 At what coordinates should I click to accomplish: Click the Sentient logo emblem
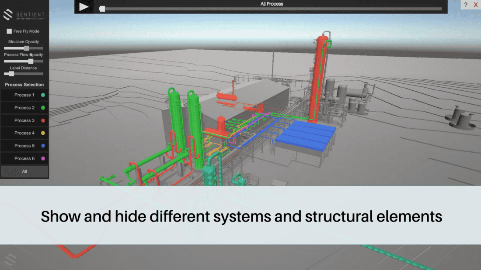point(7,15)
